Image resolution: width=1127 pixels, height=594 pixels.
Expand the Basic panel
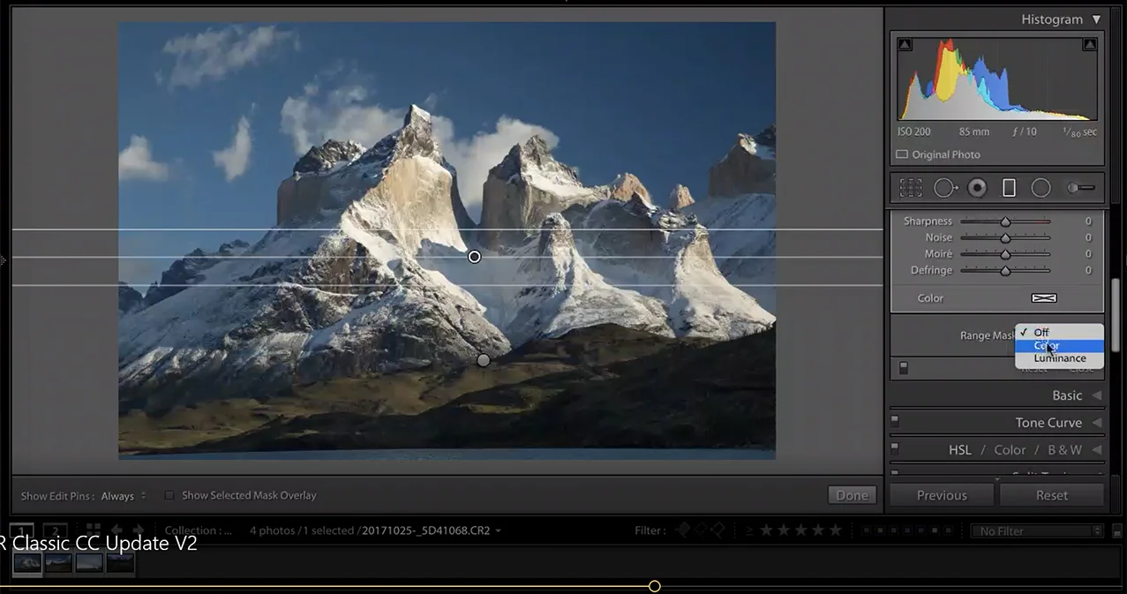pos(1097,395)
